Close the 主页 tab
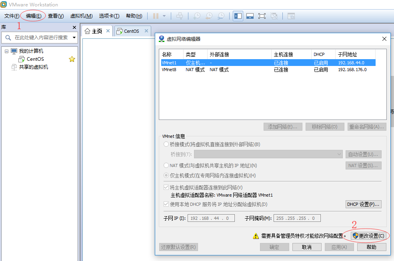 tap(108, 31)
